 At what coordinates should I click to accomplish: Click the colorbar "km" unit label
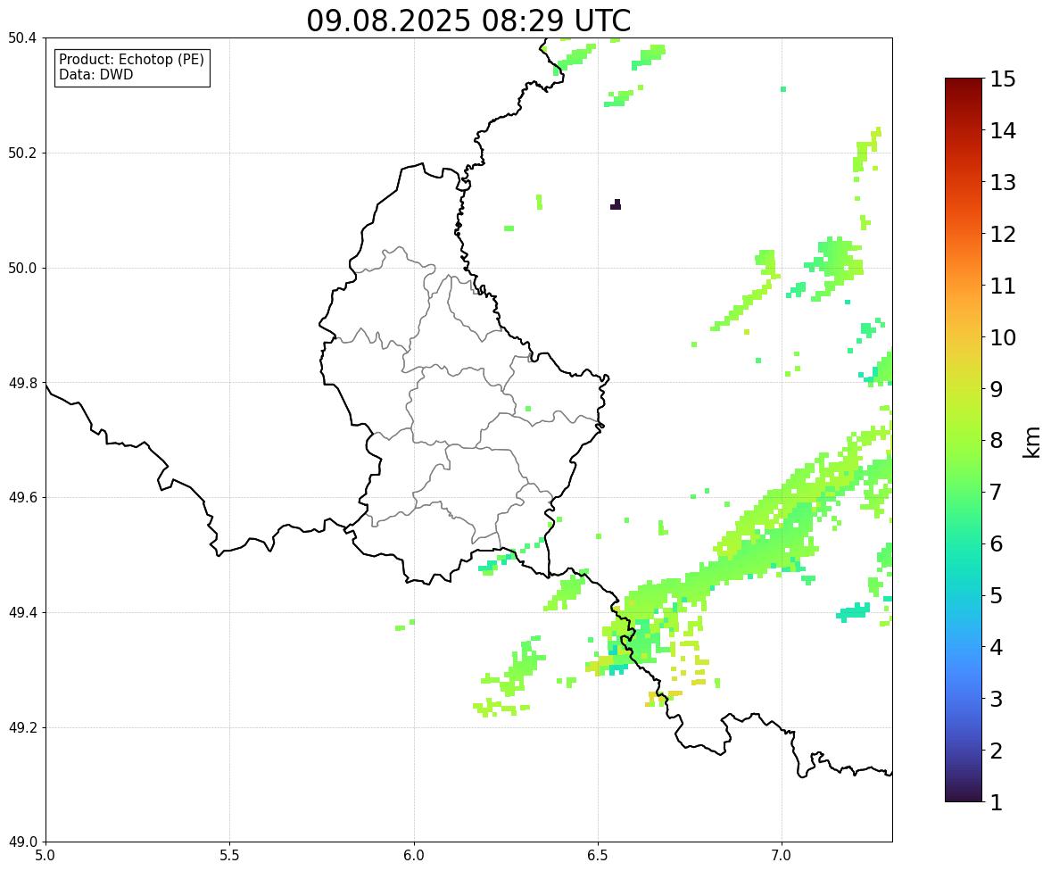click(1032, 442)
